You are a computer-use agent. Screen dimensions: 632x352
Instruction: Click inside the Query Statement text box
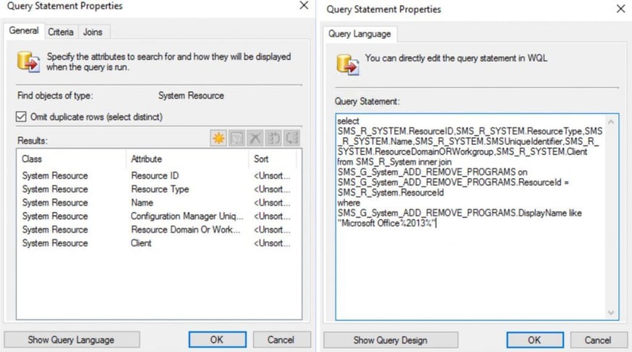tap(470, 274)
